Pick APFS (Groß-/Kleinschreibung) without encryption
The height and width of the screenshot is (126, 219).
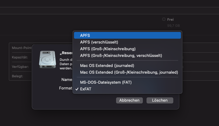click(x=108, y=49)
